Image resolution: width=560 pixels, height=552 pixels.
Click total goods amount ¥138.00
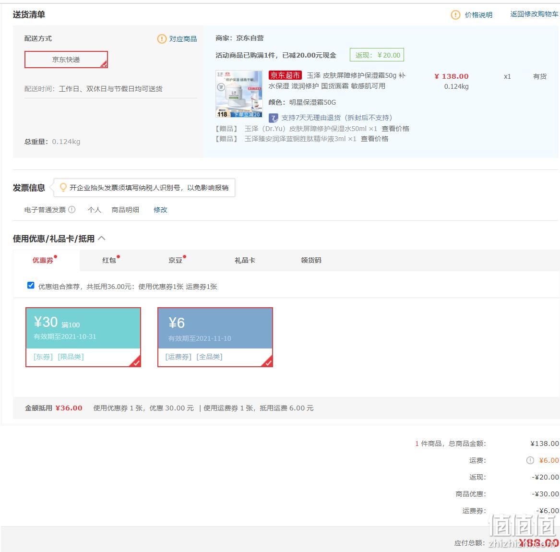545,444
